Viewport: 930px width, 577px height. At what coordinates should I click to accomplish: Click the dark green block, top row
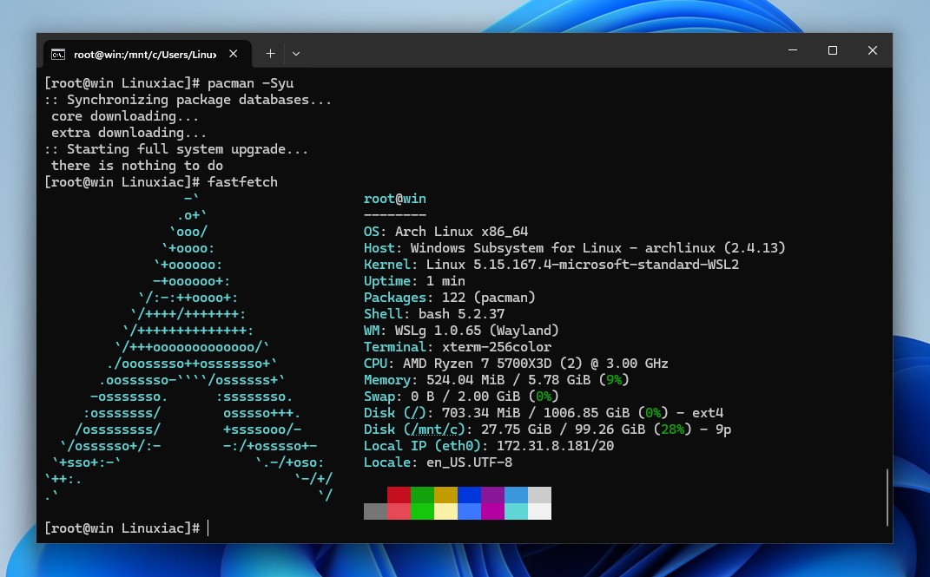[x=422, y=495]
